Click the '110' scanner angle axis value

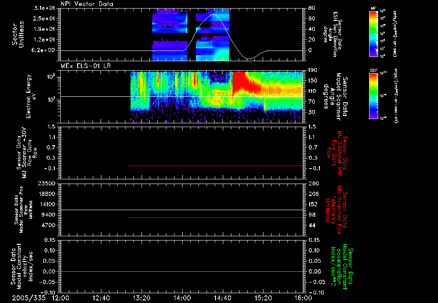click(x=313, y=91)
